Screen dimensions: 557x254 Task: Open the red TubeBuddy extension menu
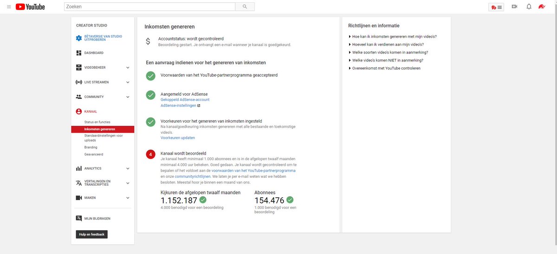coord(497,7)
